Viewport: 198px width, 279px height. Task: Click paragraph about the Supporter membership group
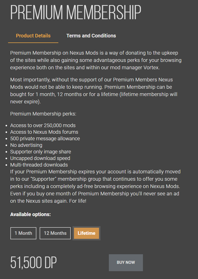click(x=95, y=186)
